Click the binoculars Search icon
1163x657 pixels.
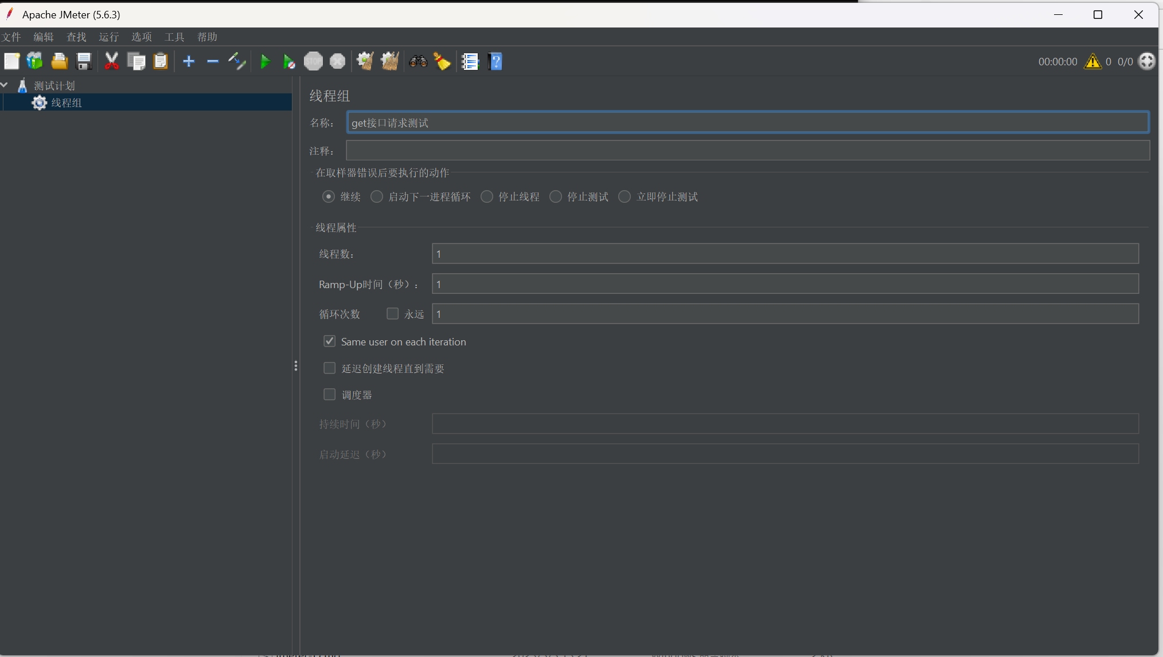pos(418,61)
